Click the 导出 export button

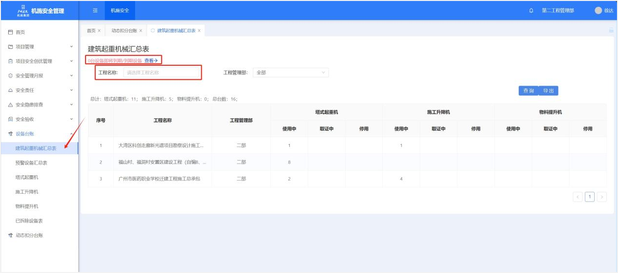[x=548, y=91]
